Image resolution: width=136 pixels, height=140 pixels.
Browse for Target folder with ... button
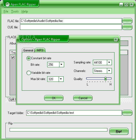[127, 113]
